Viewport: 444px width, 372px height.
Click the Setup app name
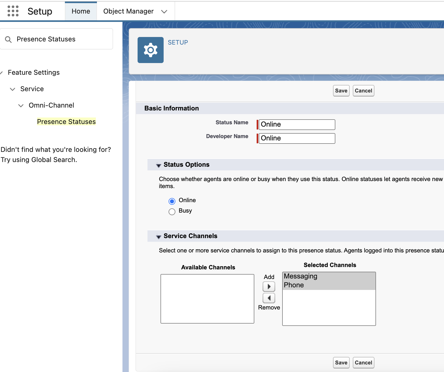pyautogui.click(x=40, y=11)
